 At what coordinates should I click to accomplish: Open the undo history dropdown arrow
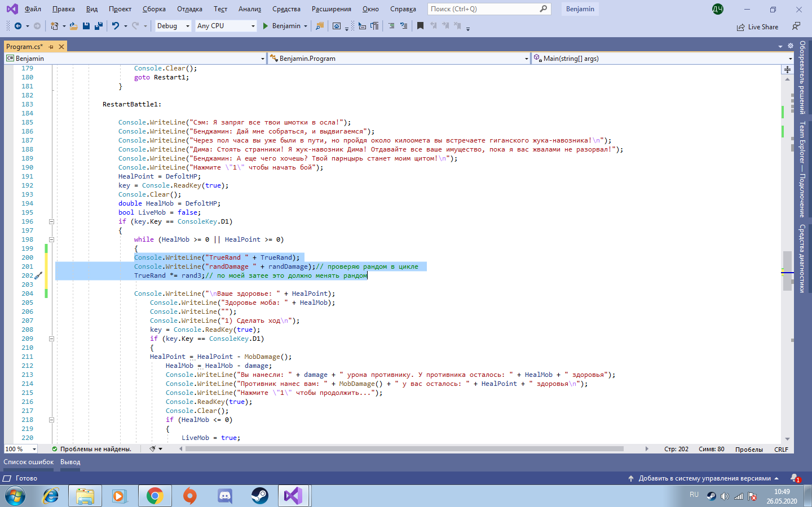click(x=125, y=26)
